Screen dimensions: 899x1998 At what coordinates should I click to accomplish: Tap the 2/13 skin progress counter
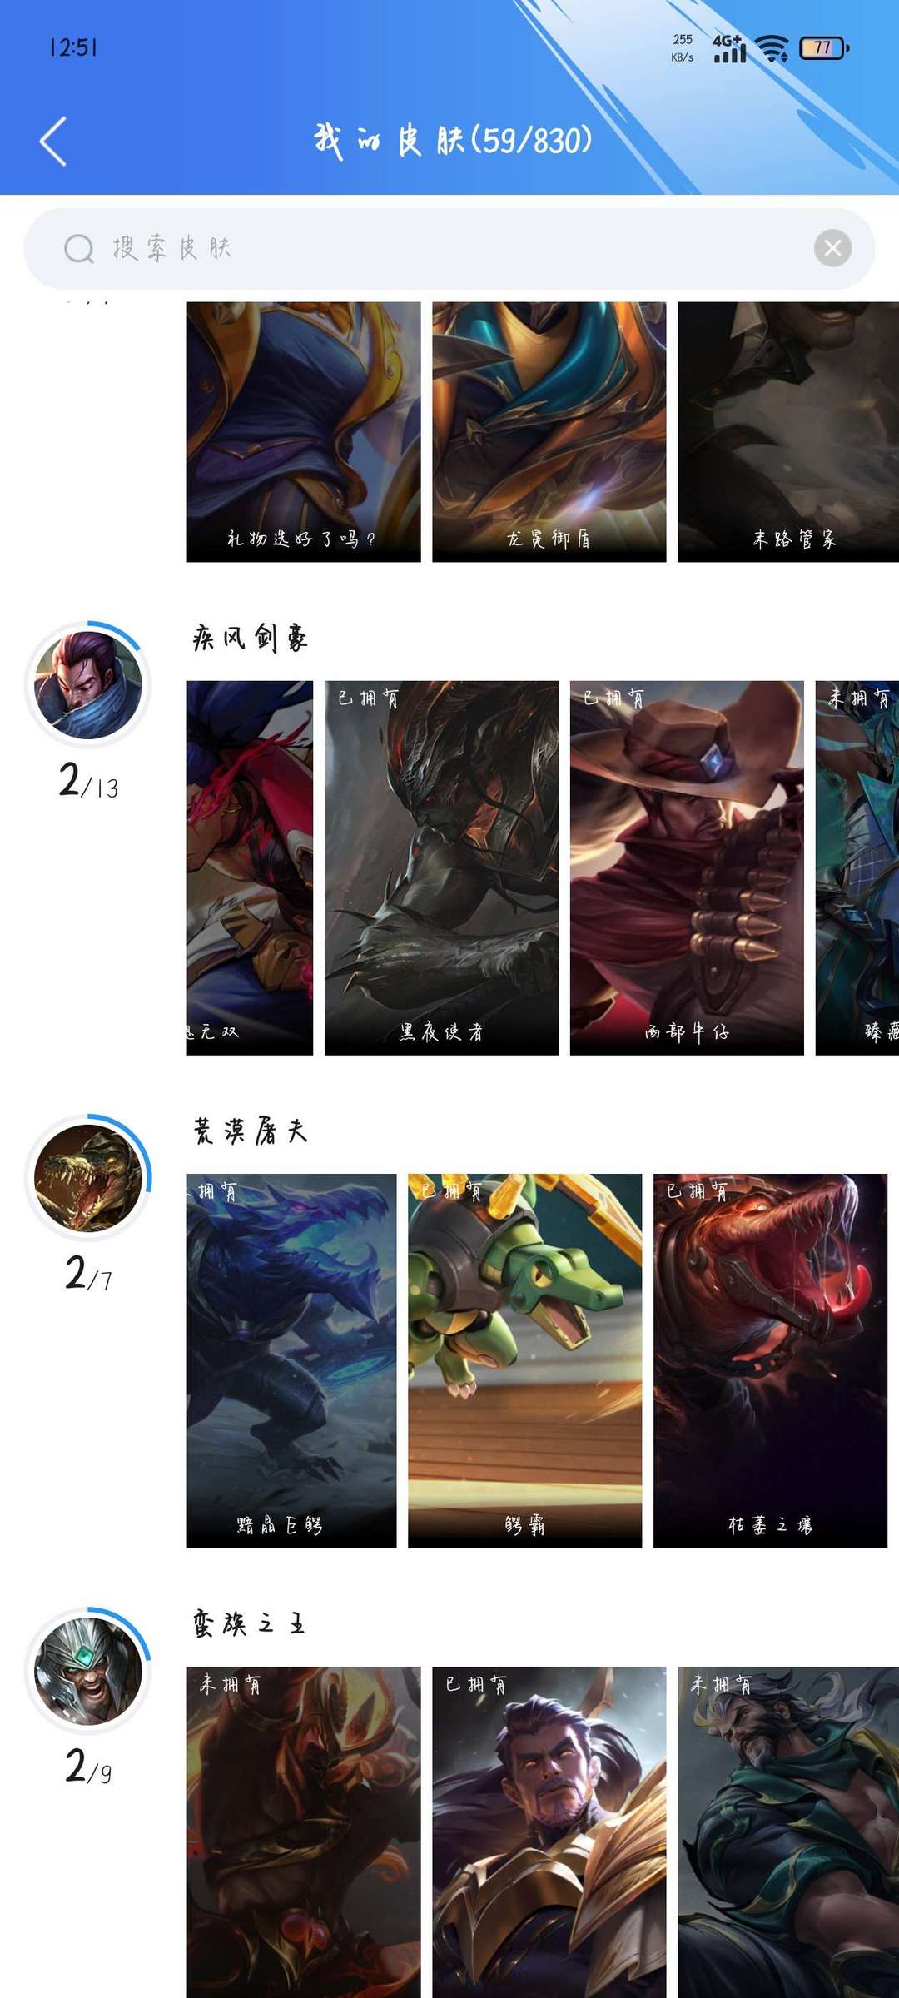click(88, 781)
